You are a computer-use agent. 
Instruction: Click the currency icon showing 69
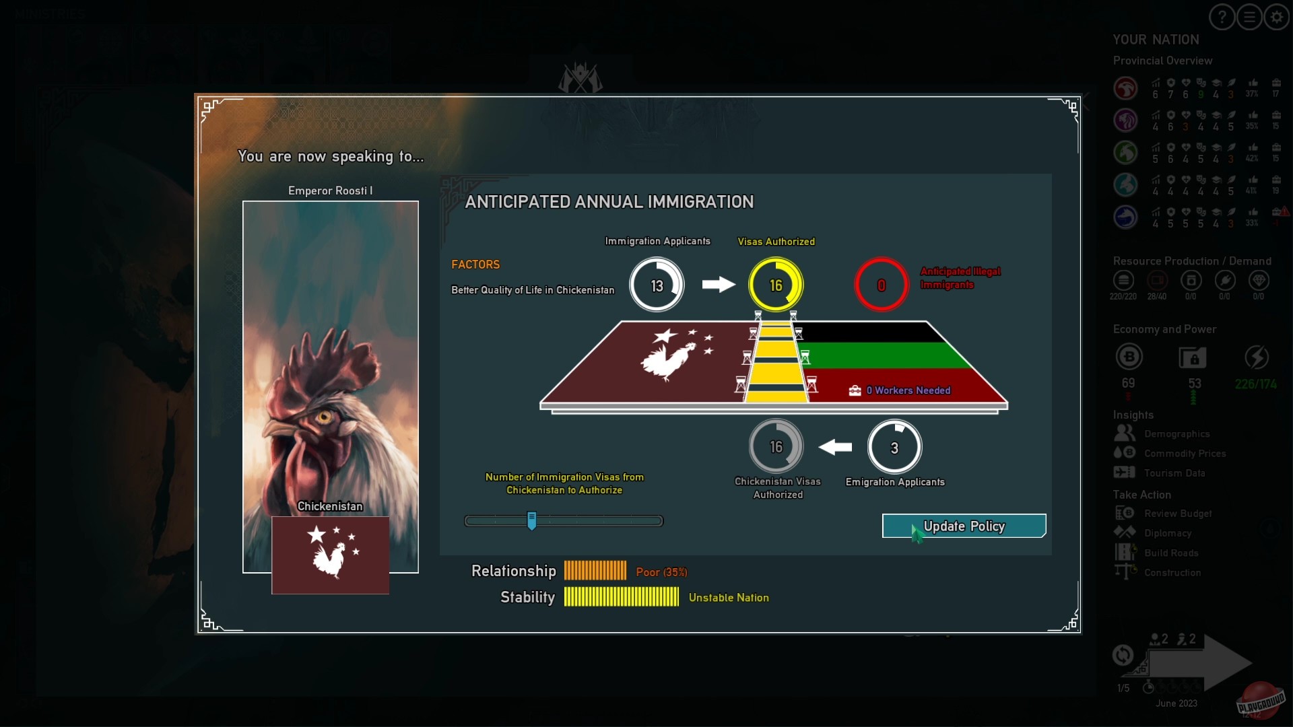pyautogui.click(x=1129, y=357)
